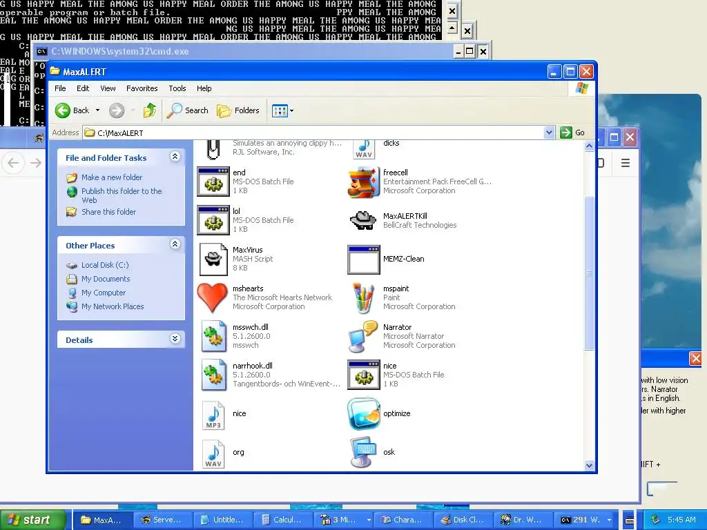Open the end batch file icon
707x530 pixels.
click(213, 181)
